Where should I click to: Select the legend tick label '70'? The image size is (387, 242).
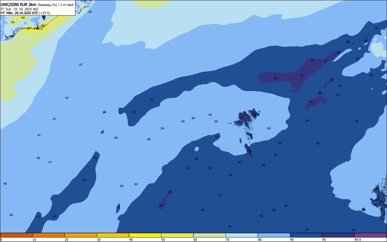click(227, 240)
